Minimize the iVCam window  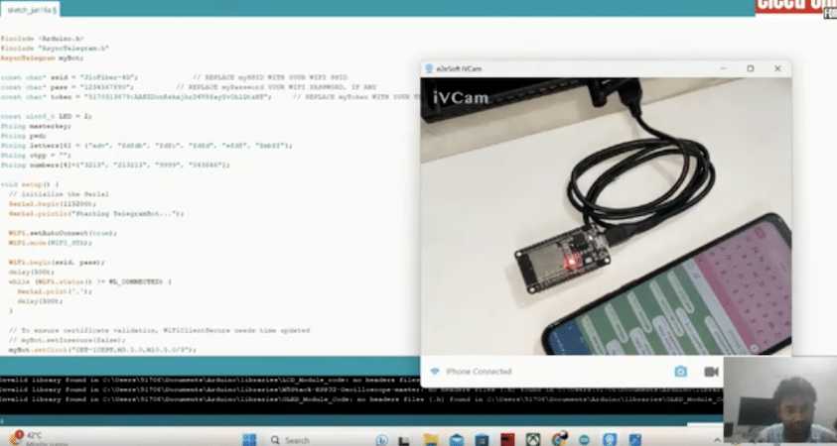pyautogui.click(x=722, y=68)
